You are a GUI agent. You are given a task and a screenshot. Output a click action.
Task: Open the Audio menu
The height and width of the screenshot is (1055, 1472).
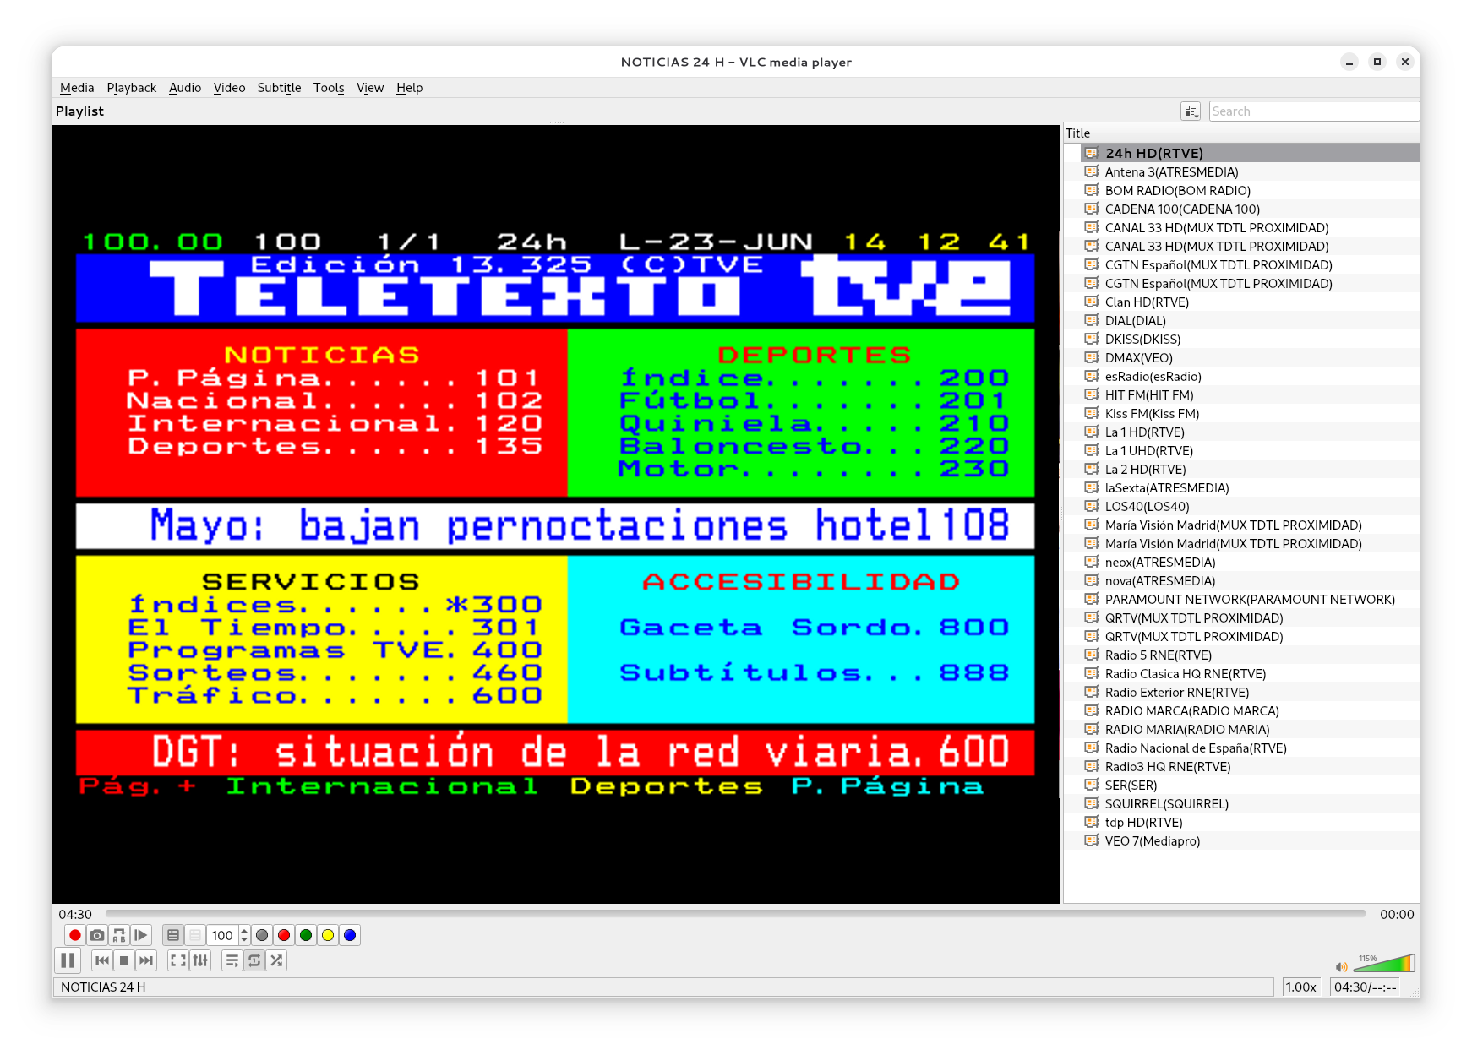(185, 88)
